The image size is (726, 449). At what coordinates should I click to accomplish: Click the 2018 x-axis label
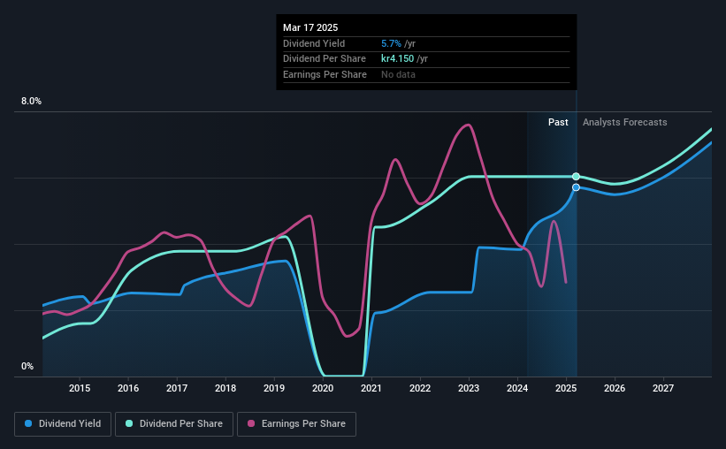tap(225, 388)
